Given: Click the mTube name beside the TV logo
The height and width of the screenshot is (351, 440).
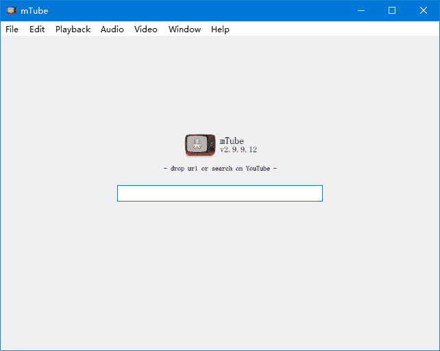Looking at the screenshot, I should click(232, 141).
